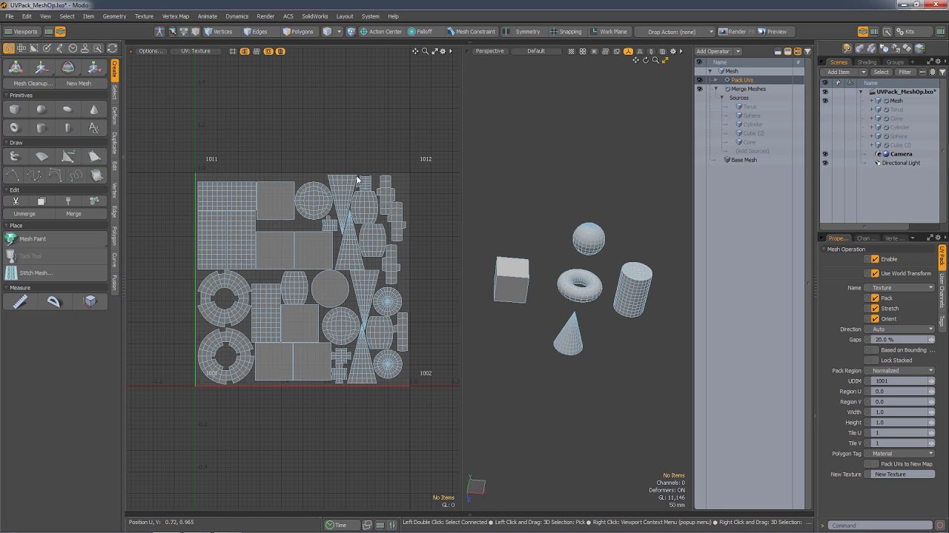Toggle Use World Transform checkbox
This screenshot has width=949, height=533.
point(875,273)
